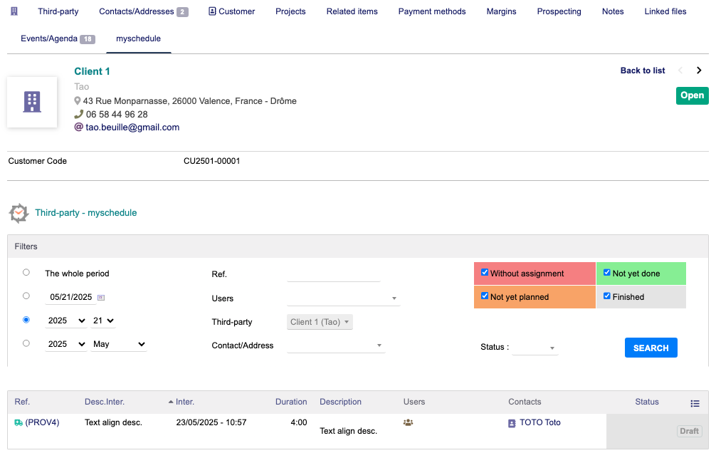Image resolution: width=716 pixels, height=458 pixels.
Task: Switch to the Payment methods tab
Action: (431, 11)
